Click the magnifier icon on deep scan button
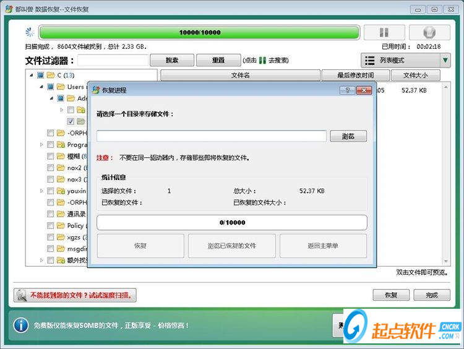This screenshot has width=464, height=349. click(x=22, y=295)
